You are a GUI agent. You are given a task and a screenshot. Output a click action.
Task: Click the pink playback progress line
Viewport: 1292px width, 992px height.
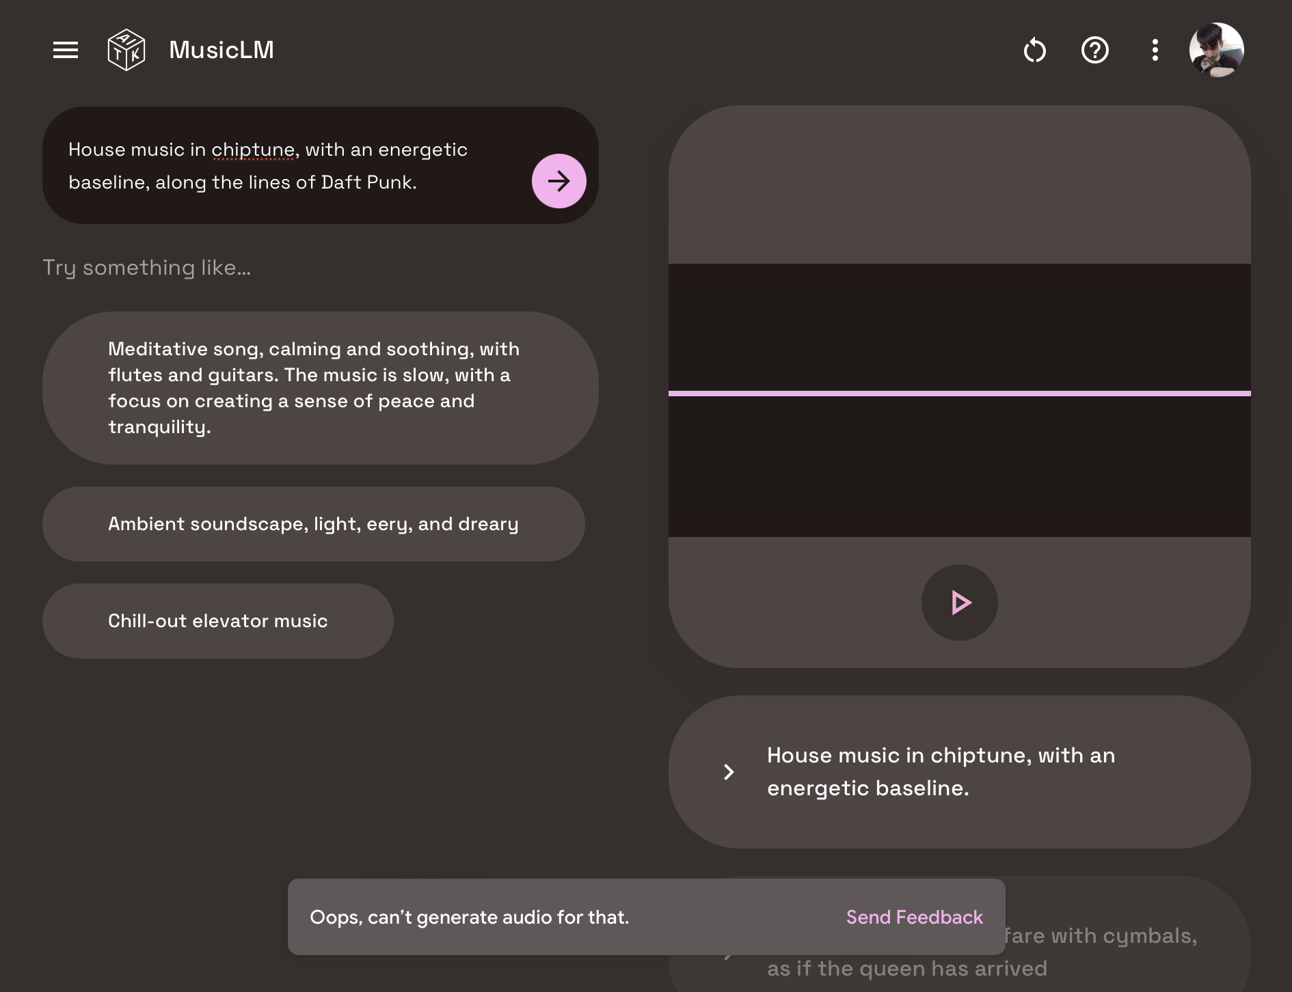pyautogui.click(x=960, y=392)
